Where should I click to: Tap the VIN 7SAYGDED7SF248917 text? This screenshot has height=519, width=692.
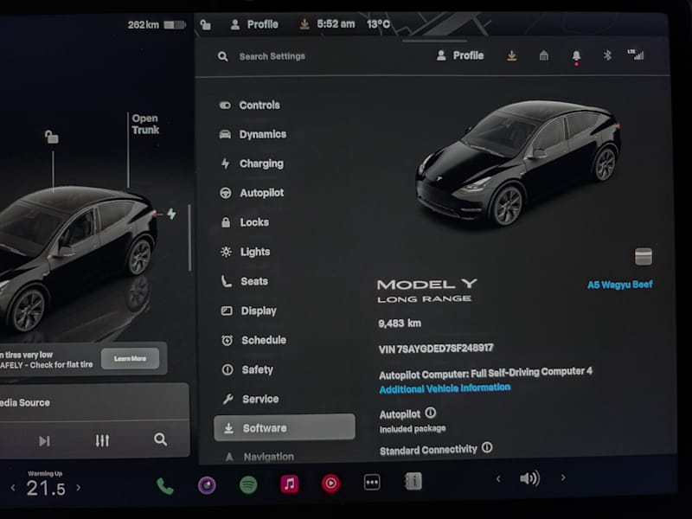pyautogui.click(x=436, y=349)
